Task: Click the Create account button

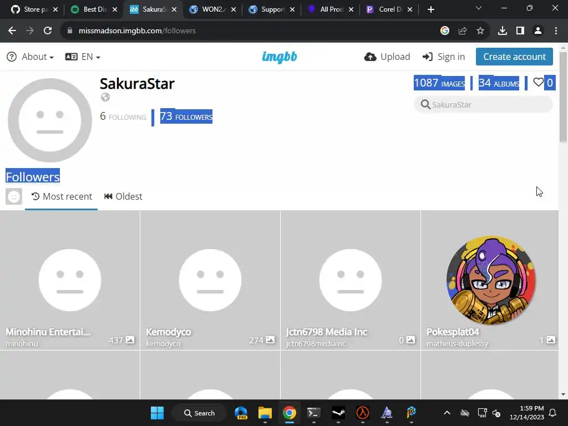Action: tap(514, 57)
